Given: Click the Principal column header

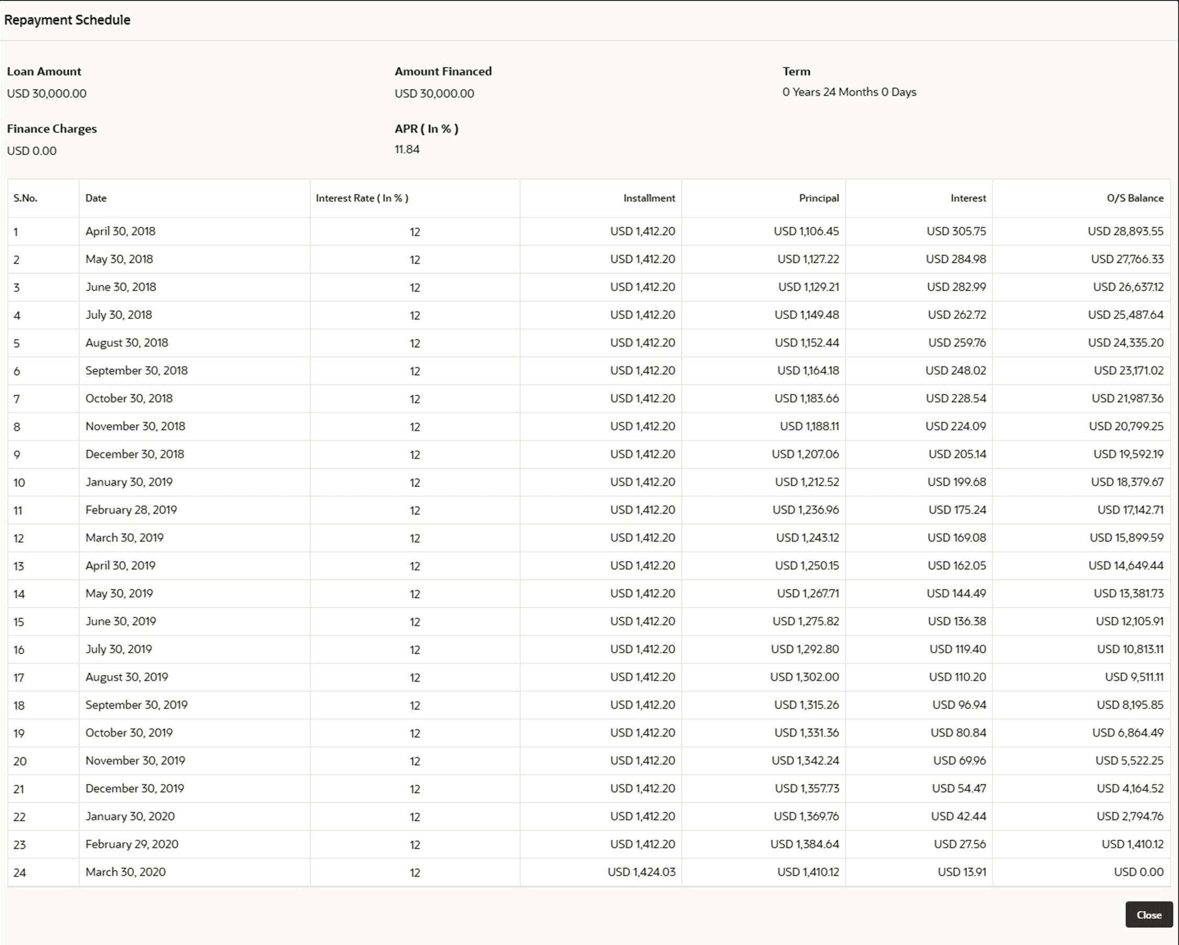Looking at the screenshot, I should 818,198.
